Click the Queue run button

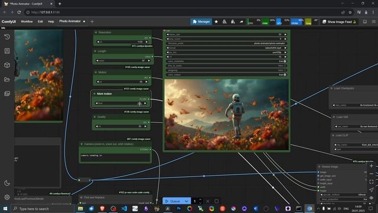coord(173,201)
